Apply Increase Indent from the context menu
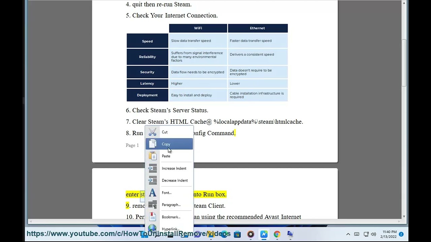431x242 pixels. coord(169,168)
